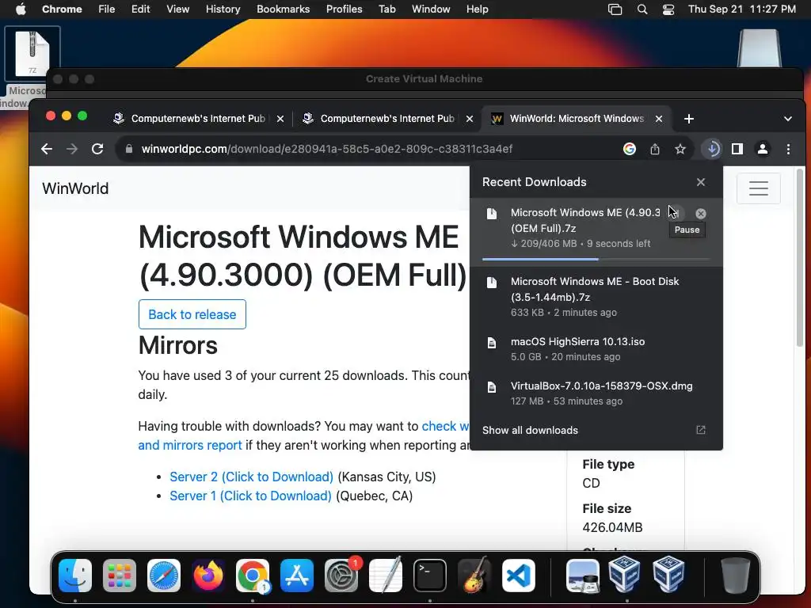The image size is (811, 608).
Task: Select VirtualBox-7.0.10a OSX.dmg download entry
Action: [596, 393]
